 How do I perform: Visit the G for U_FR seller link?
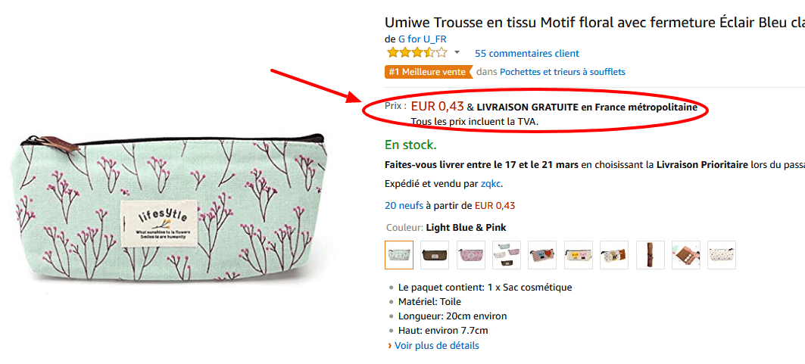428,39
